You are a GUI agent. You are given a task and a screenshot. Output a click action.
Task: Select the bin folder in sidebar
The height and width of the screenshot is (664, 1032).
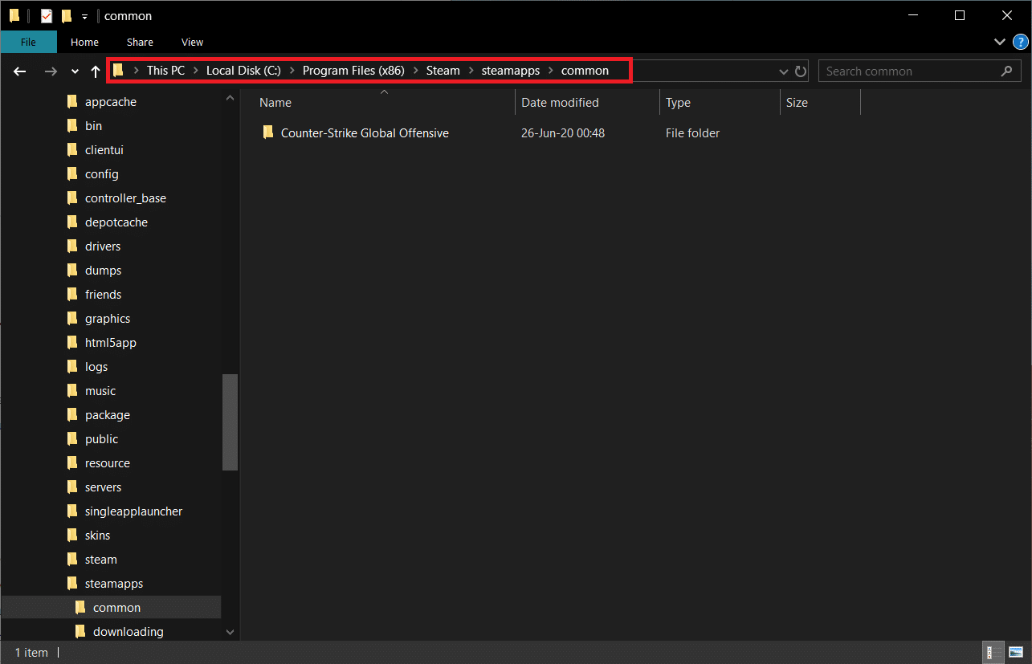tap(93, 126)
